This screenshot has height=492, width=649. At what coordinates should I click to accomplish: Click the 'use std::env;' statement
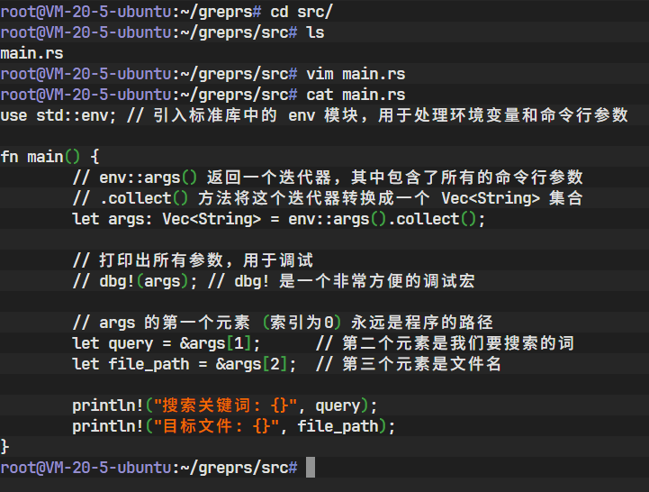pyautogui.click(x=59, y=115)
